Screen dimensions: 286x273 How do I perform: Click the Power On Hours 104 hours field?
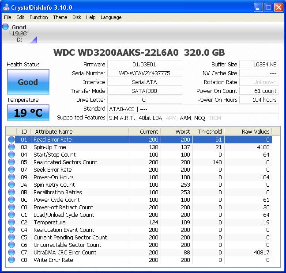click(x=259, y=100)
